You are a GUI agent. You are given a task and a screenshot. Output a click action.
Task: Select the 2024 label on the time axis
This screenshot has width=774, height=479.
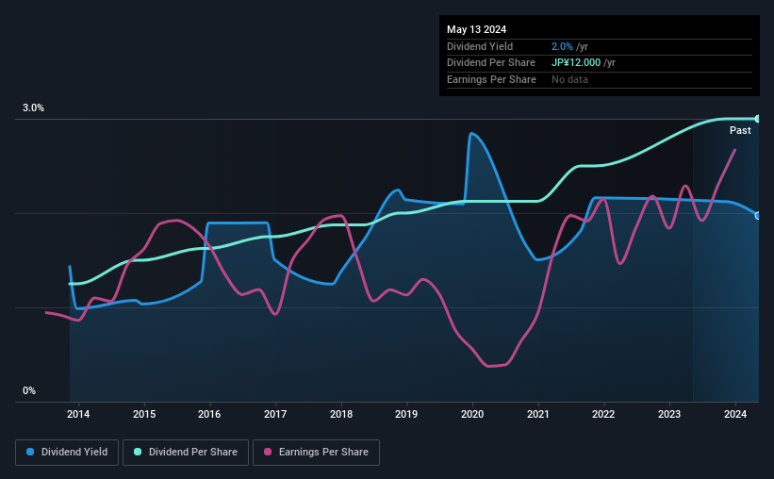tap(735, 414)
